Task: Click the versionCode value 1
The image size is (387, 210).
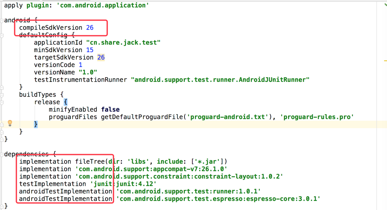Action: click(x=81, y=65)
